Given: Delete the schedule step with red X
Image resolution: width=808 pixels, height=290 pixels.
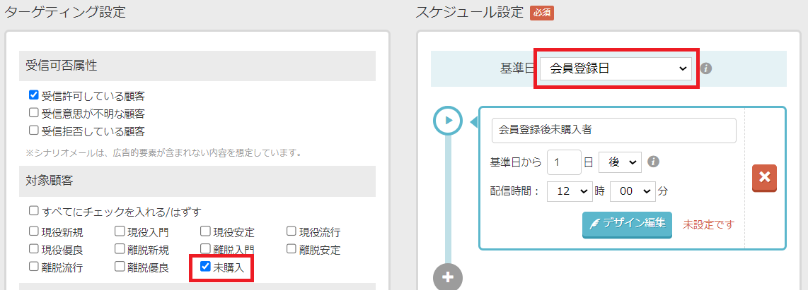Looking at the screenshot, I should pyautogui.click(x=764, y=178).
